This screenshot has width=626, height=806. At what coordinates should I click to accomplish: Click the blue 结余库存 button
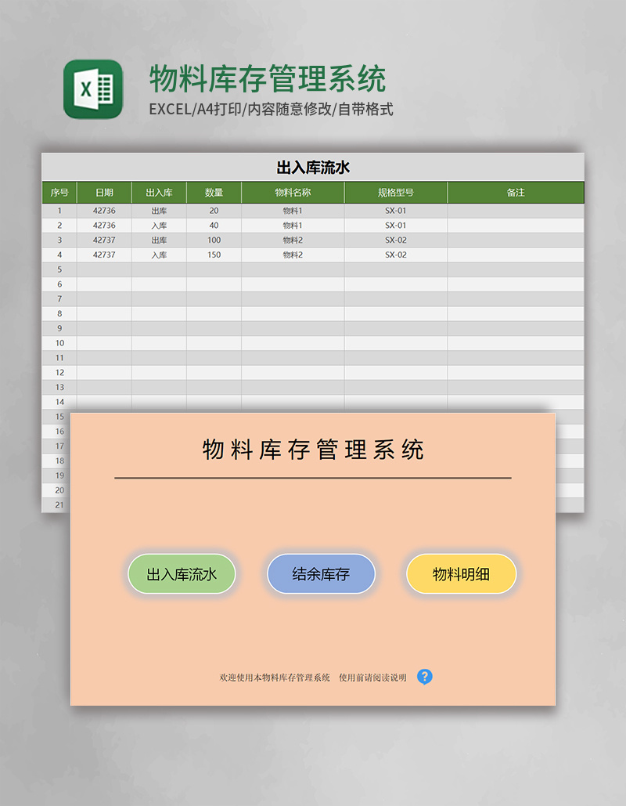tap(322, 573)
